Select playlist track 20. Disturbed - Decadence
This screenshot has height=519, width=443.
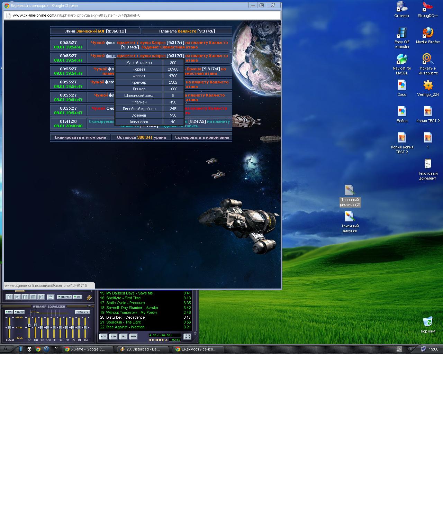[x=145, y=317]
